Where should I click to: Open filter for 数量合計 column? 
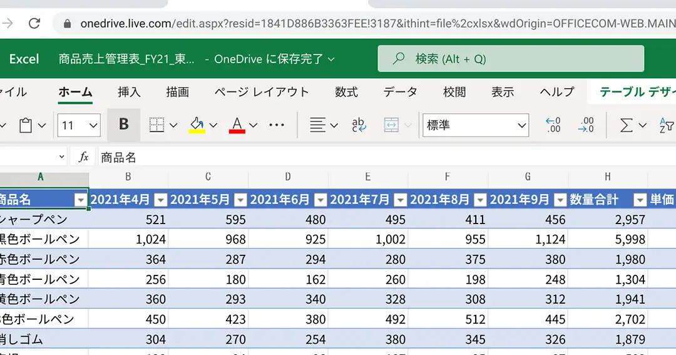click(640, 200)
